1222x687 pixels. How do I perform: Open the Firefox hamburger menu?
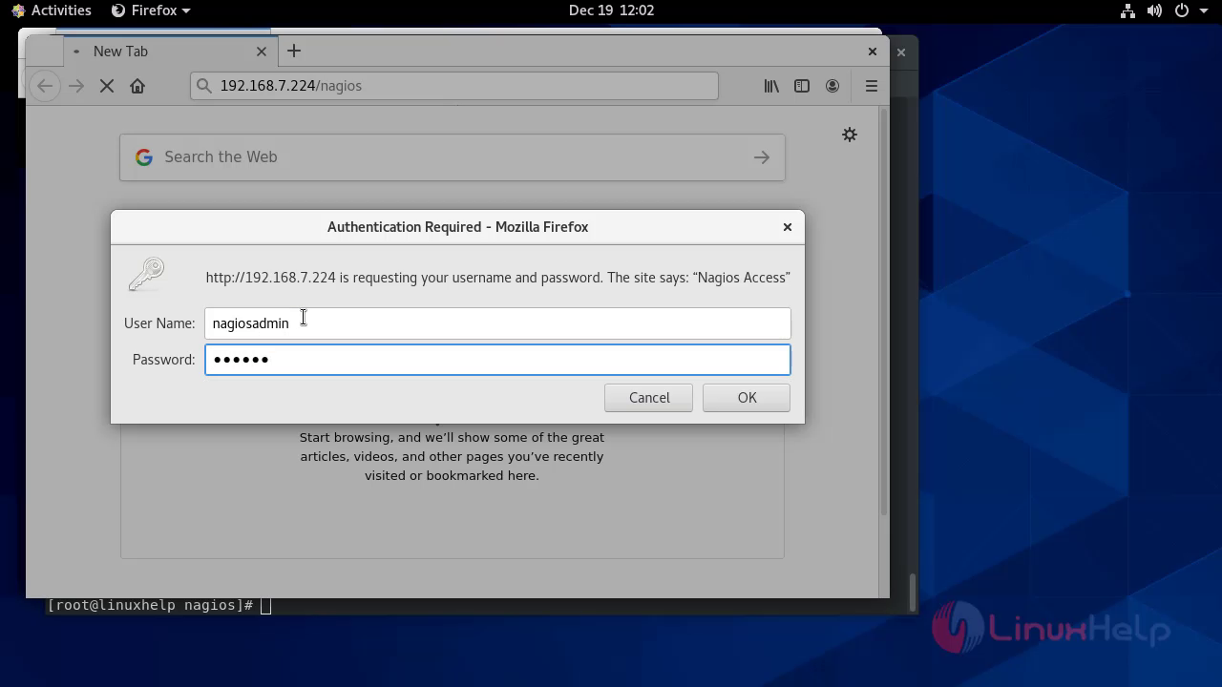pyautogui.click(x=872, y=86)
